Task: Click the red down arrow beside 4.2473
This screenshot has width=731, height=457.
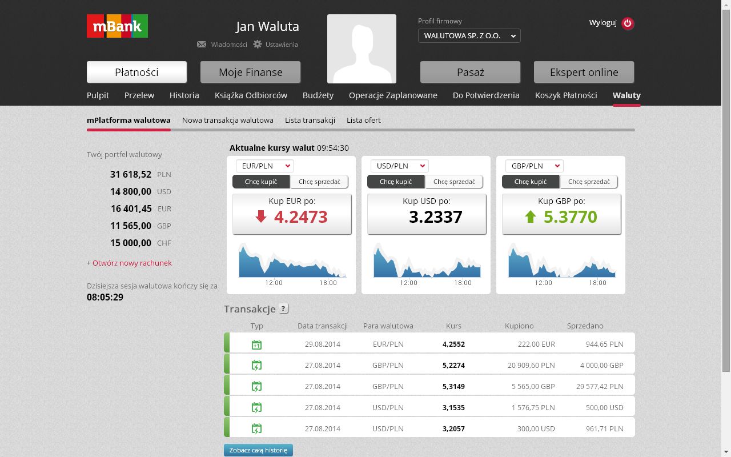Action: click(261, 217)
